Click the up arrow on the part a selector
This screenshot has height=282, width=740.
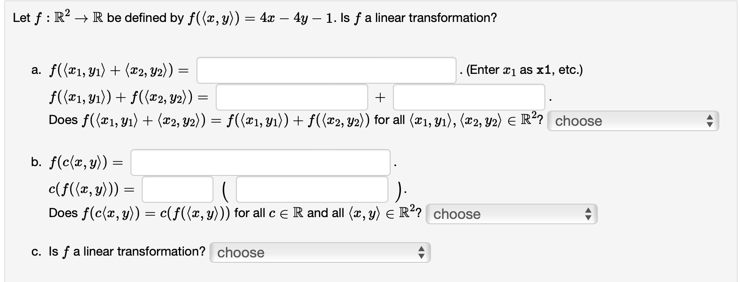click(x=710, y=118)
